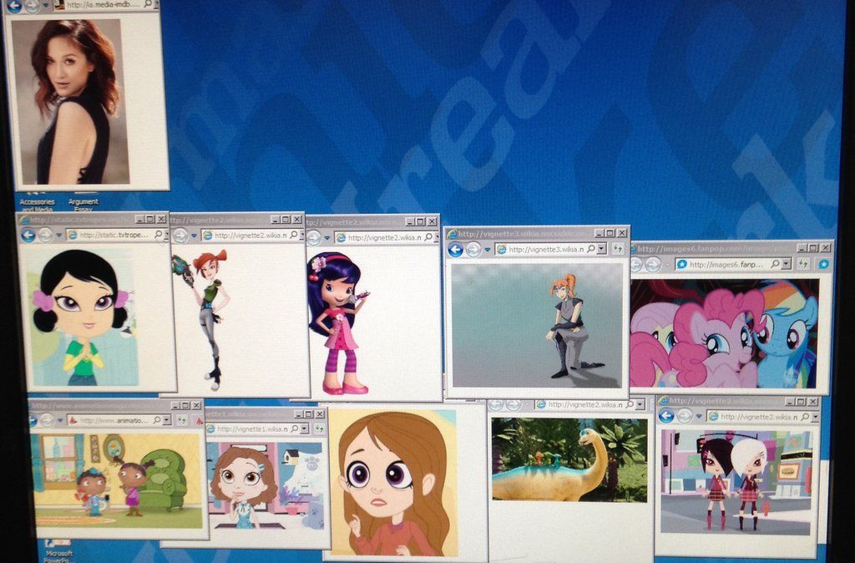Screen dimensions: 855x563
Task: Click the search magnifier in the tvtropes window
Action: pyautogui.click(x=158, y=235)
